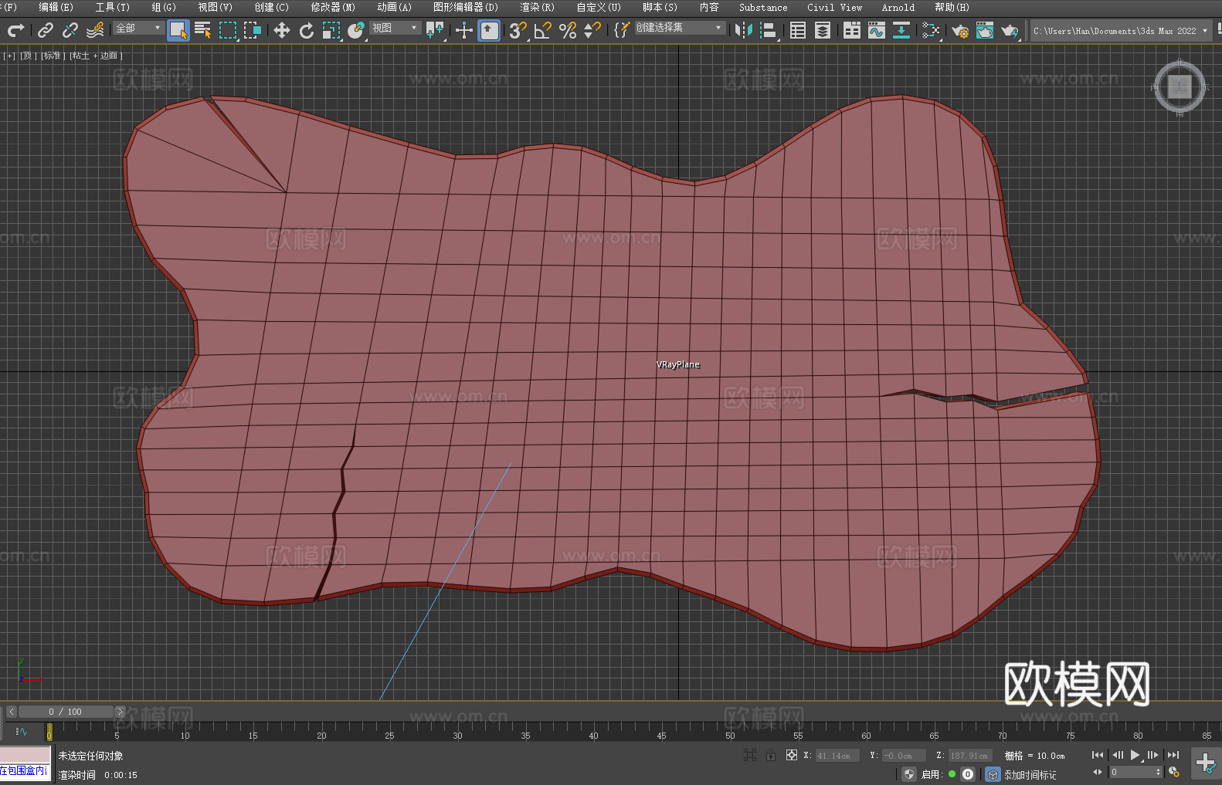1222x785 pixels.
Task: Toggle the Window/Crossing selection icon
Action: [253, 30]
